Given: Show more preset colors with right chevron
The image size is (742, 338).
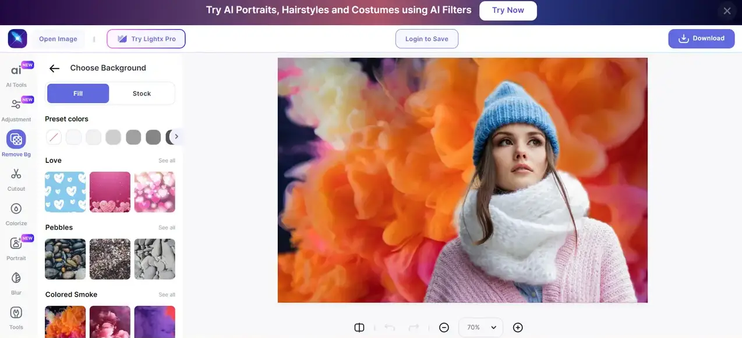Looking at the screenshot, I should [x=176, y=137].
